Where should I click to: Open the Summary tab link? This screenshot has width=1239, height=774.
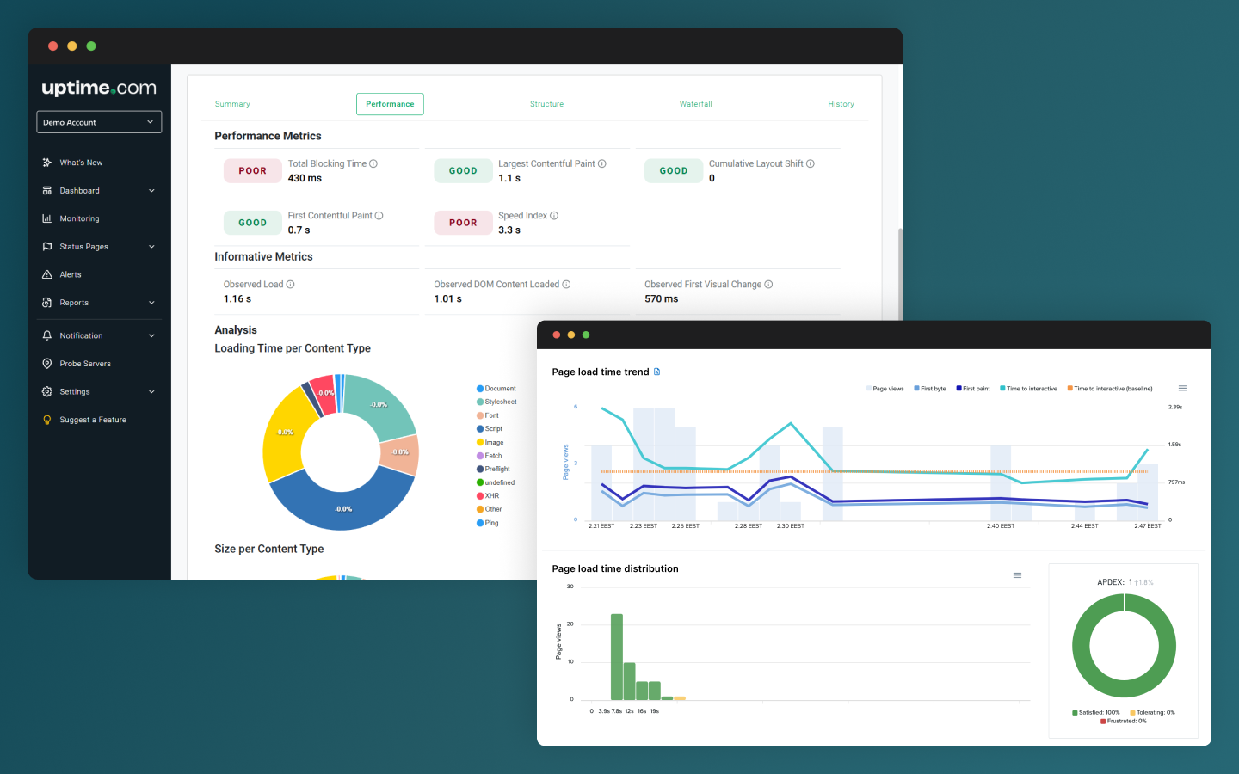click(x=232, y=104)
